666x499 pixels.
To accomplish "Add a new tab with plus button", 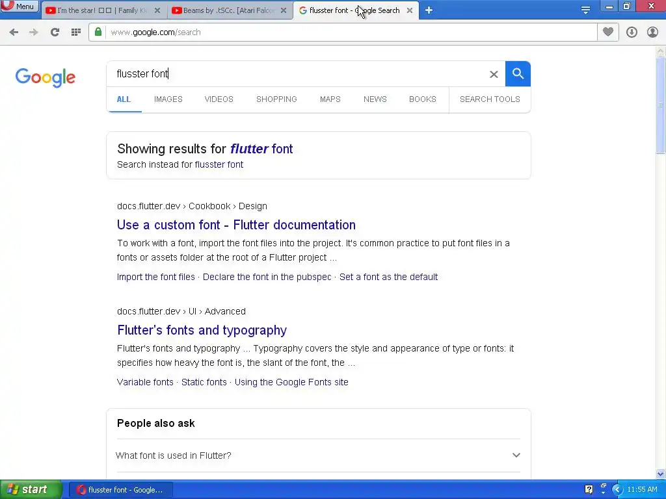I will click(x=429, y=10).
